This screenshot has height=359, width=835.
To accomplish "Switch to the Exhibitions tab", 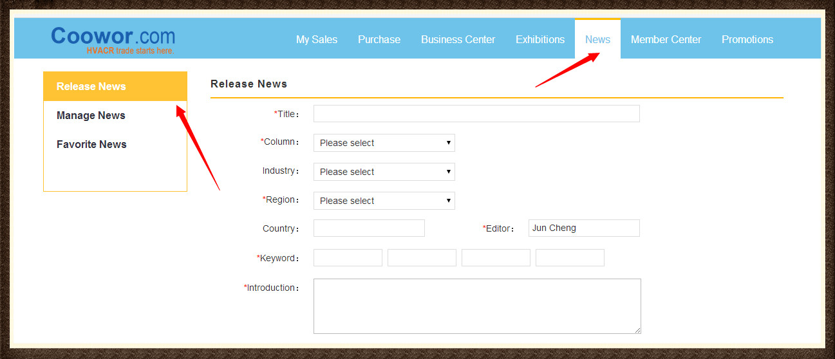I will tap(539, 39).
